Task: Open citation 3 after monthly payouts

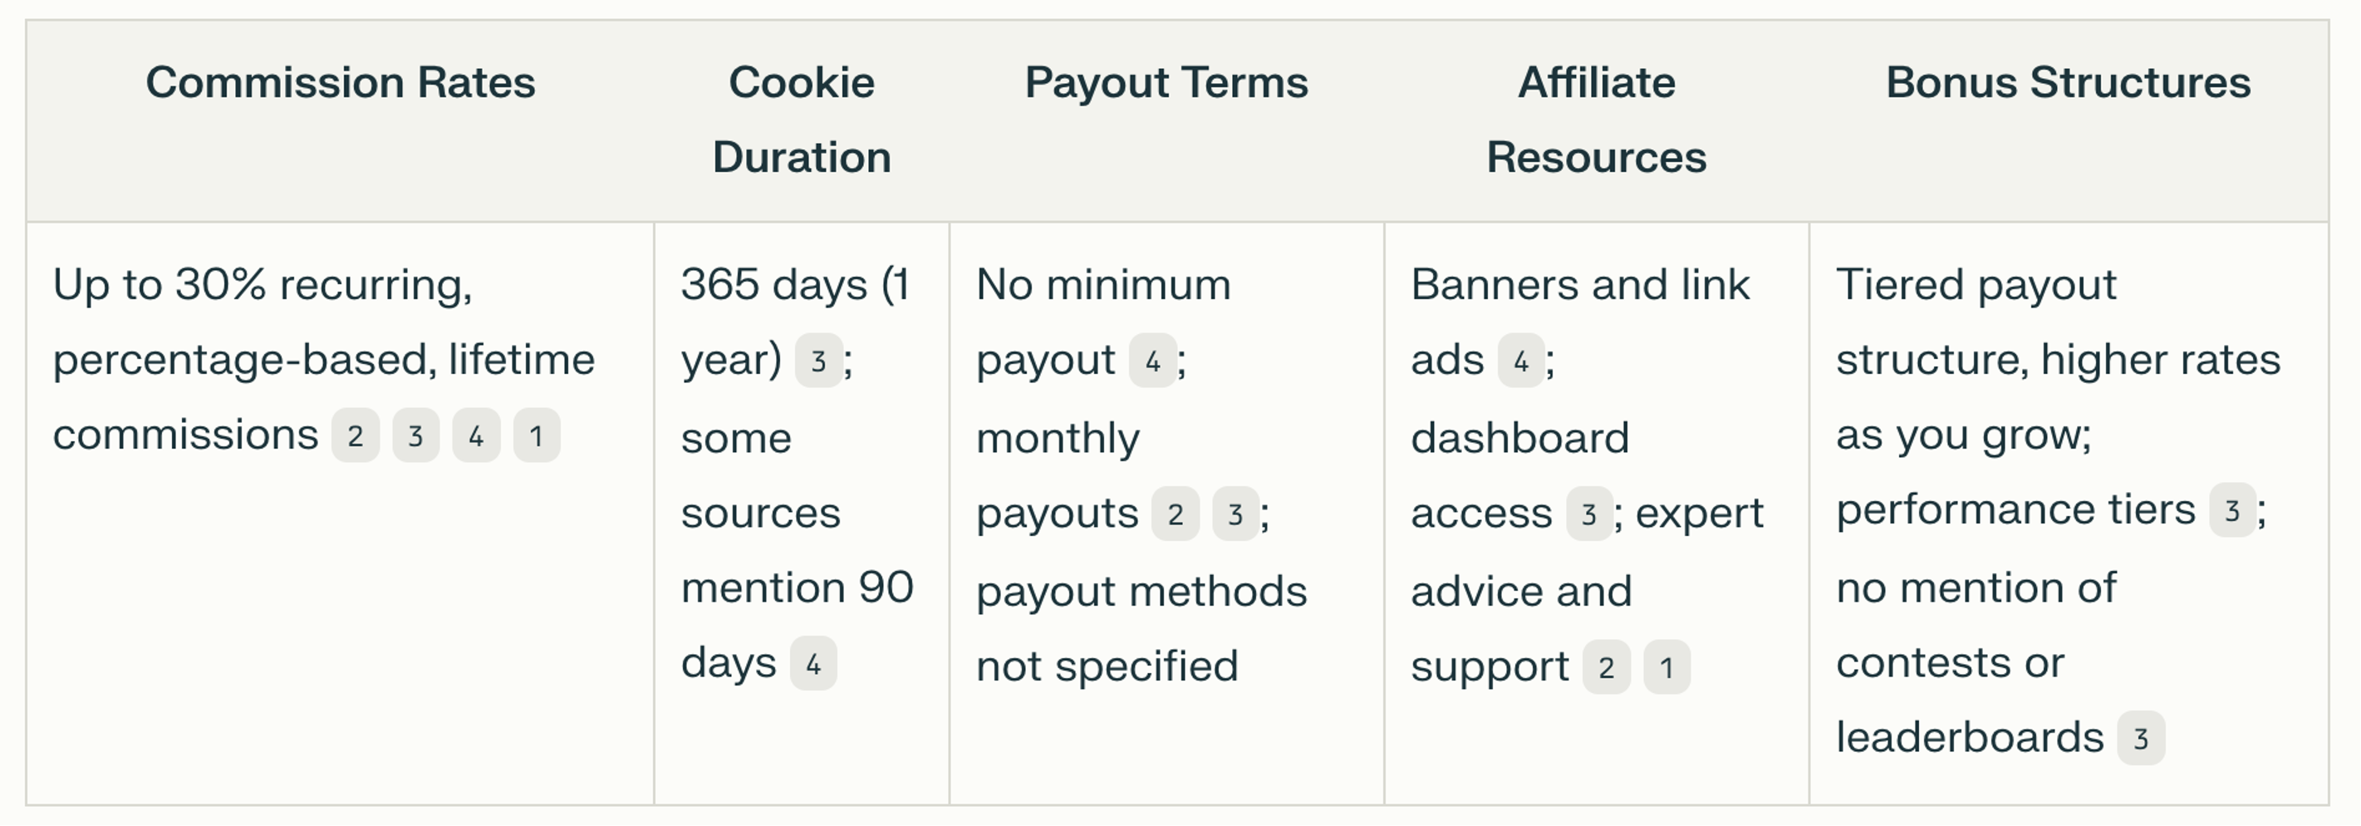Action: [x=1235, y=514]
